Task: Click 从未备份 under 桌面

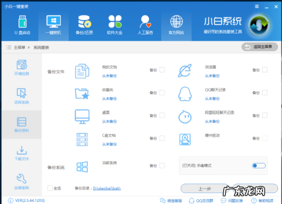Action: 109,121
